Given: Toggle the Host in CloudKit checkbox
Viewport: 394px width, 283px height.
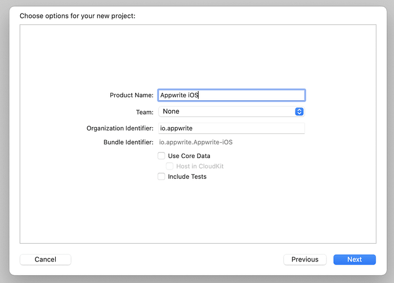Looking at the screenshot, I should click(x=170, y=167).
